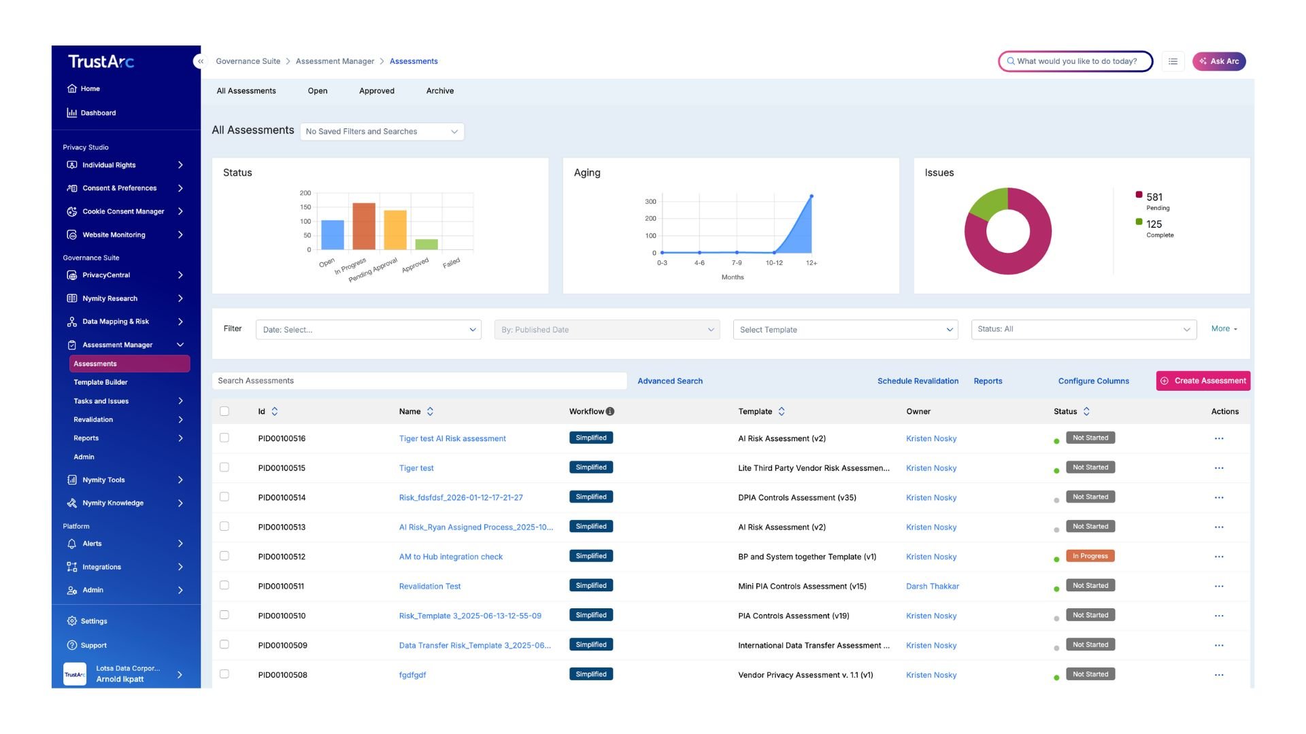
Task: Click the Home icon in sidebar
Action: coord(71,88)
